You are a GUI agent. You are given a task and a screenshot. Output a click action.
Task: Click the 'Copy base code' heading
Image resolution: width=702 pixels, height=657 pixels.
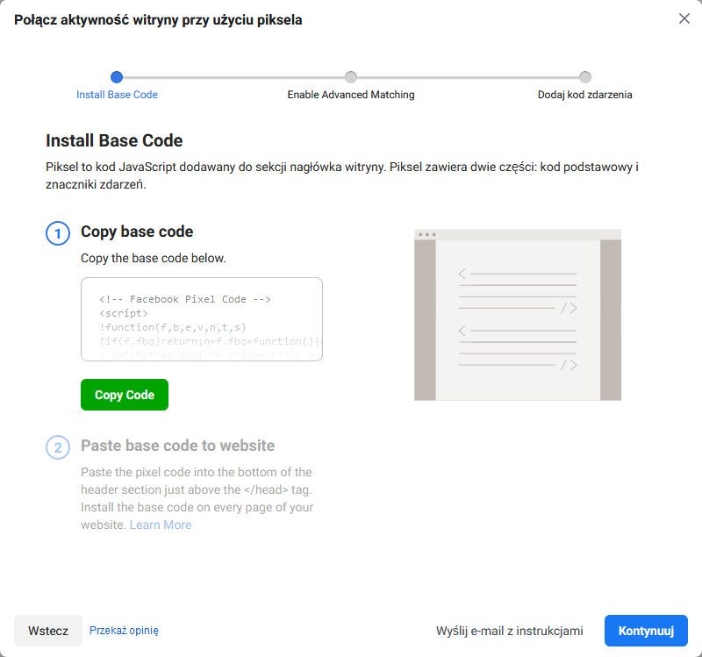[x=137, y=232]
